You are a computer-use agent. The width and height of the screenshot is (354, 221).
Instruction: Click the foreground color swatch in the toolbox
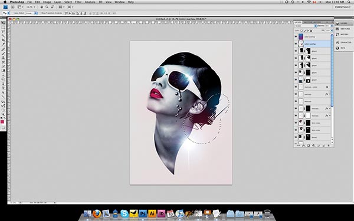point(2,122)
